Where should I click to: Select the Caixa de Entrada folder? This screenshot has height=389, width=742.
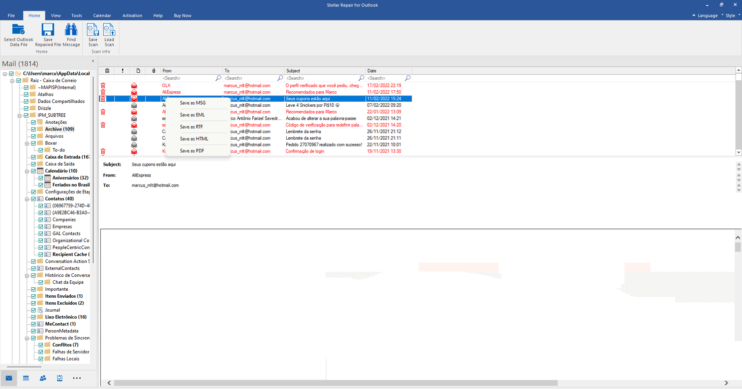(67, 157)
